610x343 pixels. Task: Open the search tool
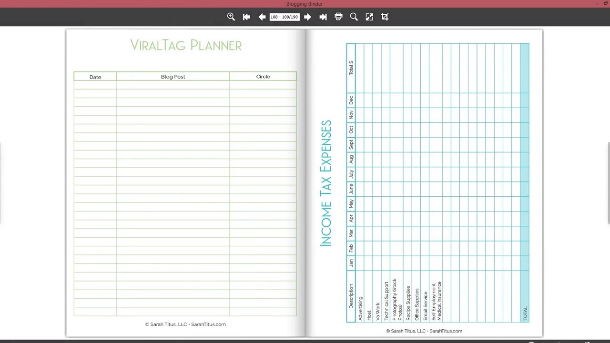354,17
